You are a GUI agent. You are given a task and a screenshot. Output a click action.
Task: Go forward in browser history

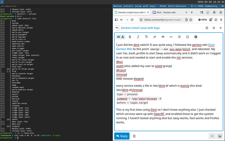(x=127, y=20)
